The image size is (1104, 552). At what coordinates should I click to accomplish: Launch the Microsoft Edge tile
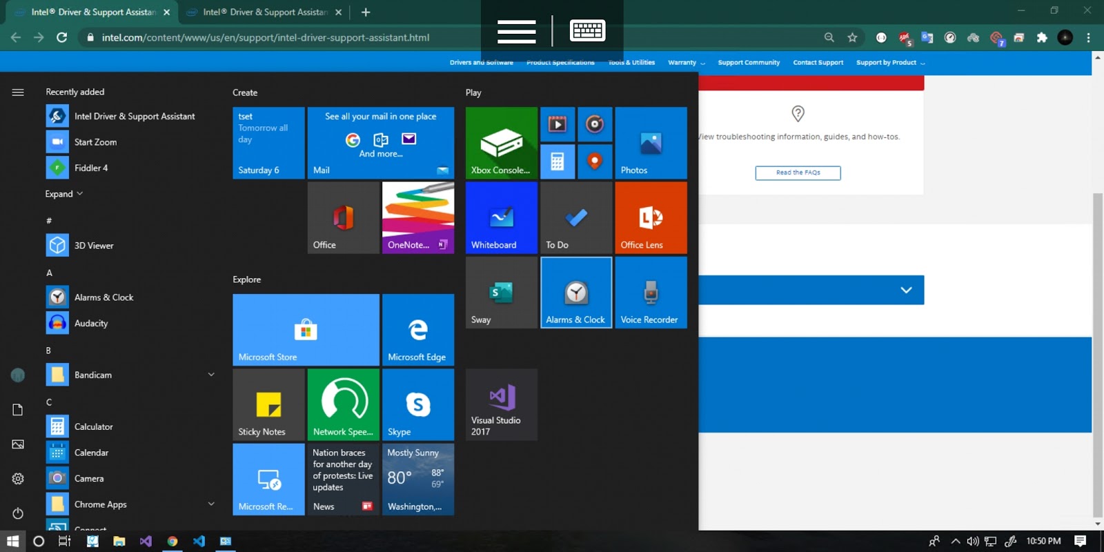(418, 330)
